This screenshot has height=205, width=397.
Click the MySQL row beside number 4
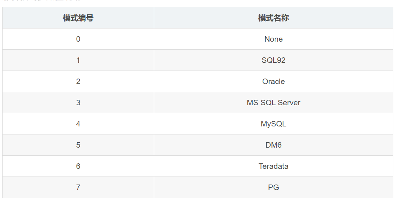click(198, 124)
